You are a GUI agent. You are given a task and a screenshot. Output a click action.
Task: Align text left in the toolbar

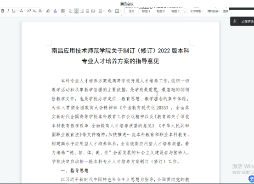coord(71,11)
